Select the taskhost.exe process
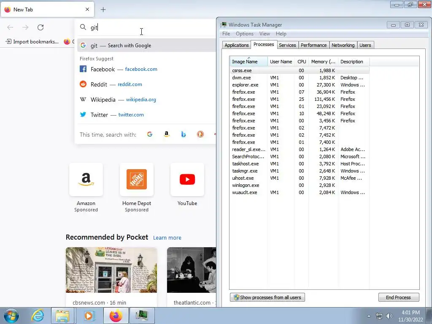 [300, 164]
